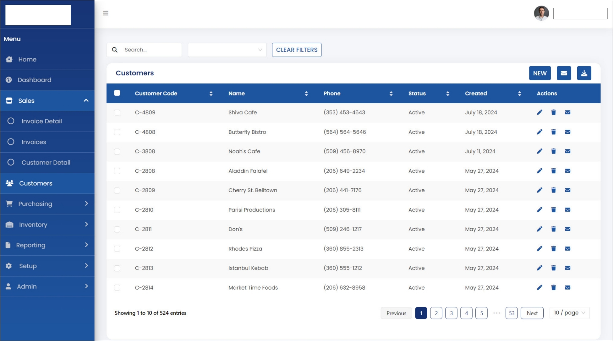Screen dimensions: 613x341
Task: Click the pencil icon for Aladdin Falafel
Action: click(539, 171)
